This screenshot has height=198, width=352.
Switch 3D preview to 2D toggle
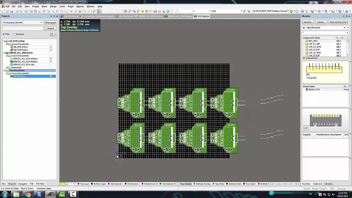306,128
